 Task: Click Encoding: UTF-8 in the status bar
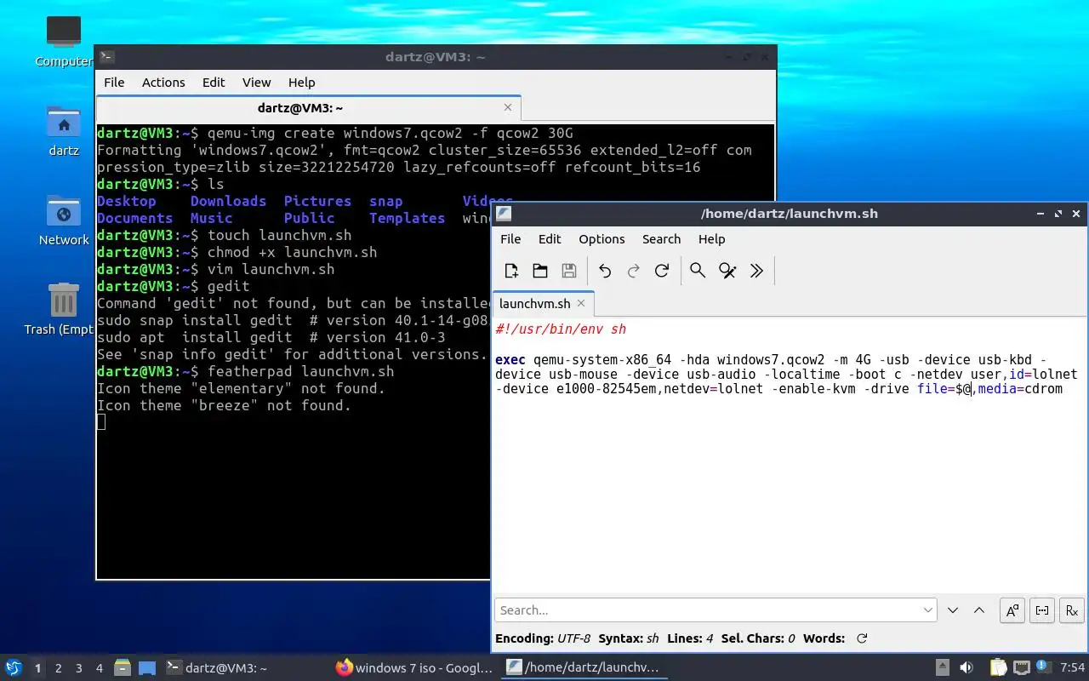[x=542, y=638]
